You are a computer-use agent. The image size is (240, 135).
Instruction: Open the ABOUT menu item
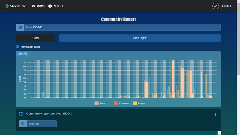[58, 6]
